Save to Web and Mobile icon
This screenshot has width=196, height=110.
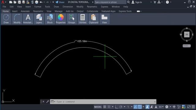click(x=32, y=2)
